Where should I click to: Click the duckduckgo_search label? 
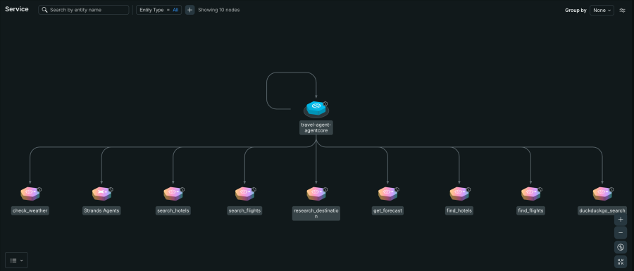pyautogui.click(x=602, y=210)
